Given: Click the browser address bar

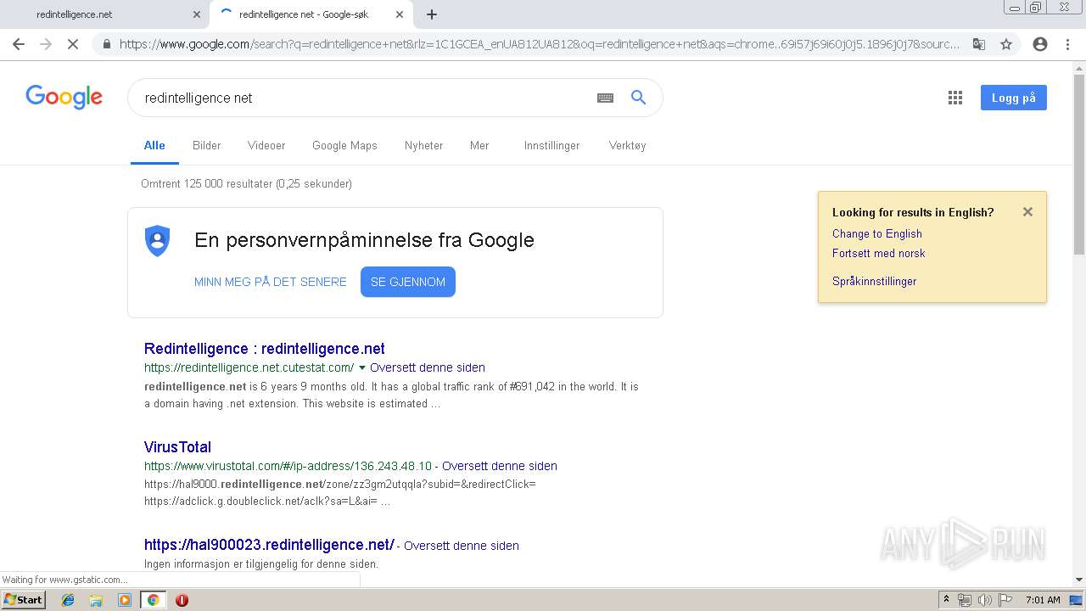Looking at the screenshot, I should coord(539,44).
